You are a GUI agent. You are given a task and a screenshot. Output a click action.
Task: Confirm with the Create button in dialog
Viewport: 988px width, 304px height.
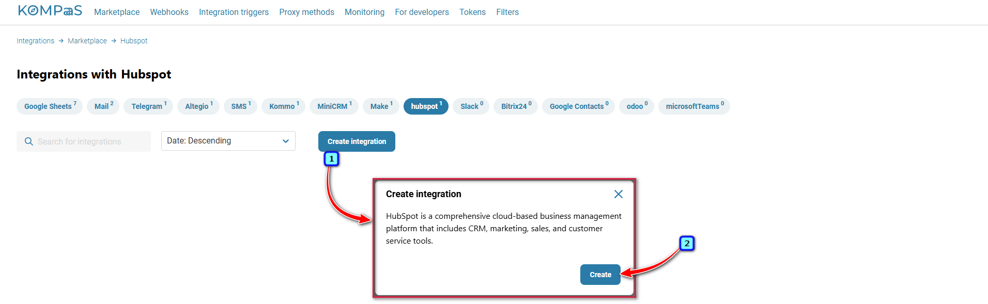click(x=600, y=275)
